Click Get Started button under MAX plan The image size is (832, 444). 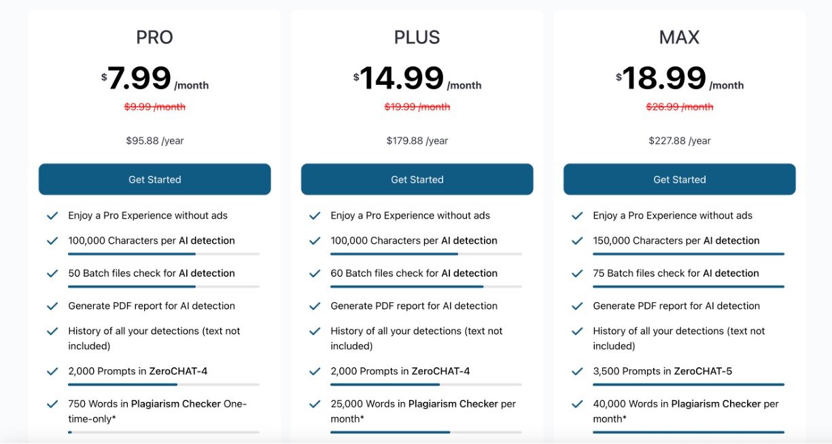(x=679, y=179)
